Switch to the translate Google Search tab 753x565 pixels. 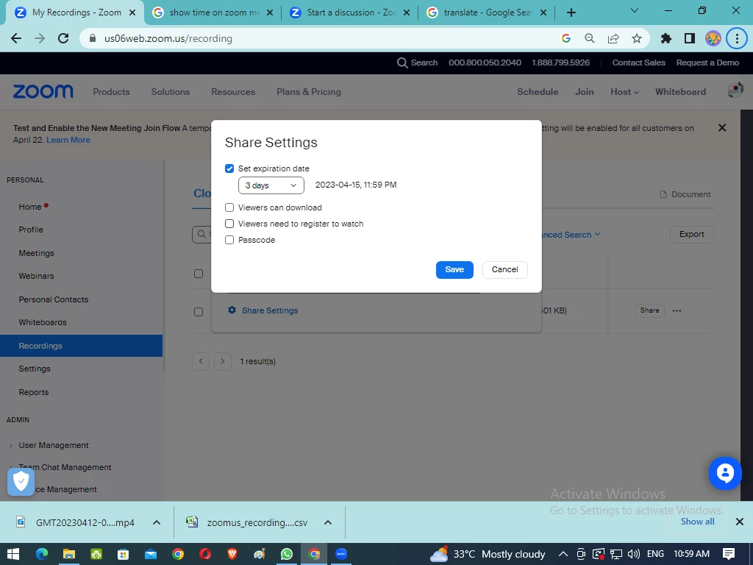click(487, 13)
